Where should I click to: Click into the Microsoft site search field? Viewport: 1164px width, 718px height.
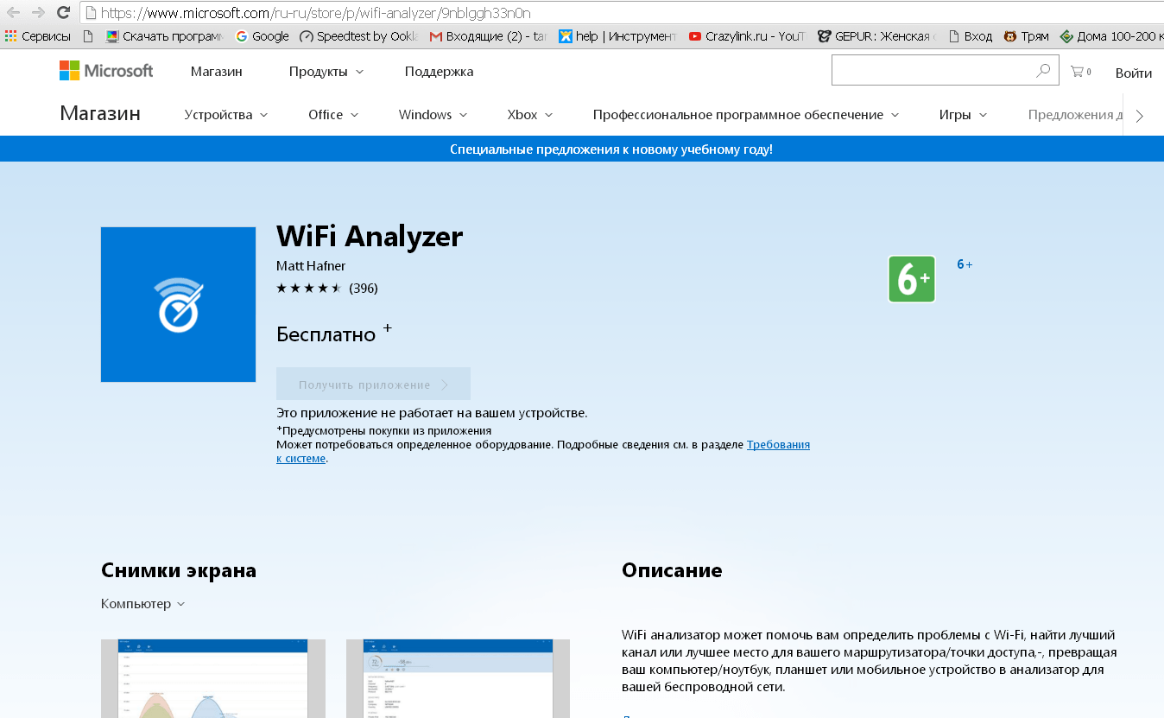933,71
